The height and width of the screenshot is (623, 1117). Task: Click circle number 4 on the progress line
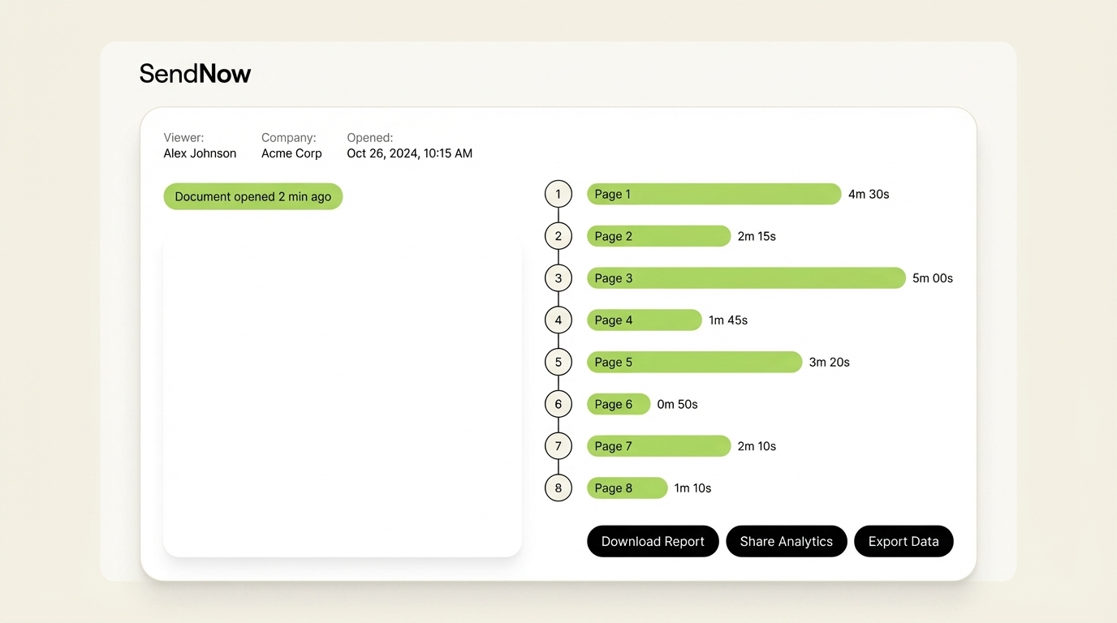tap(558, 320)
